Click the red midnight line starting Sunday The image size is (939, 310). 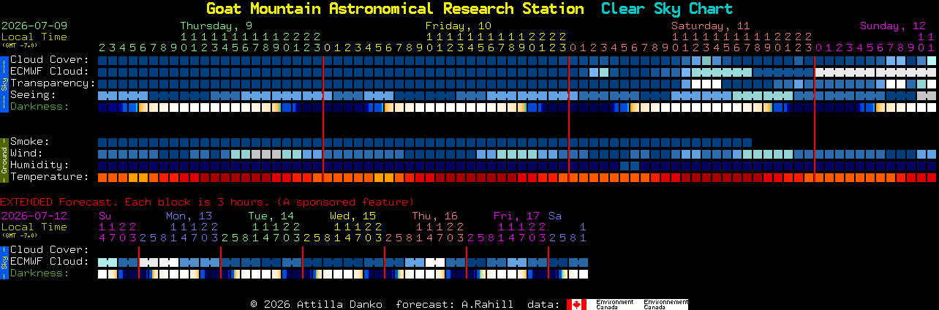815,118
